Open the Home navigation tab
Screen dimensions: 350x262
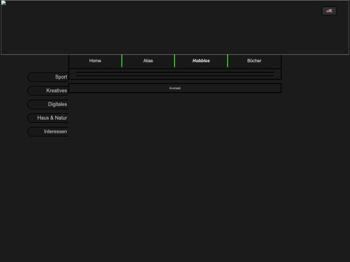click(95, 61)
